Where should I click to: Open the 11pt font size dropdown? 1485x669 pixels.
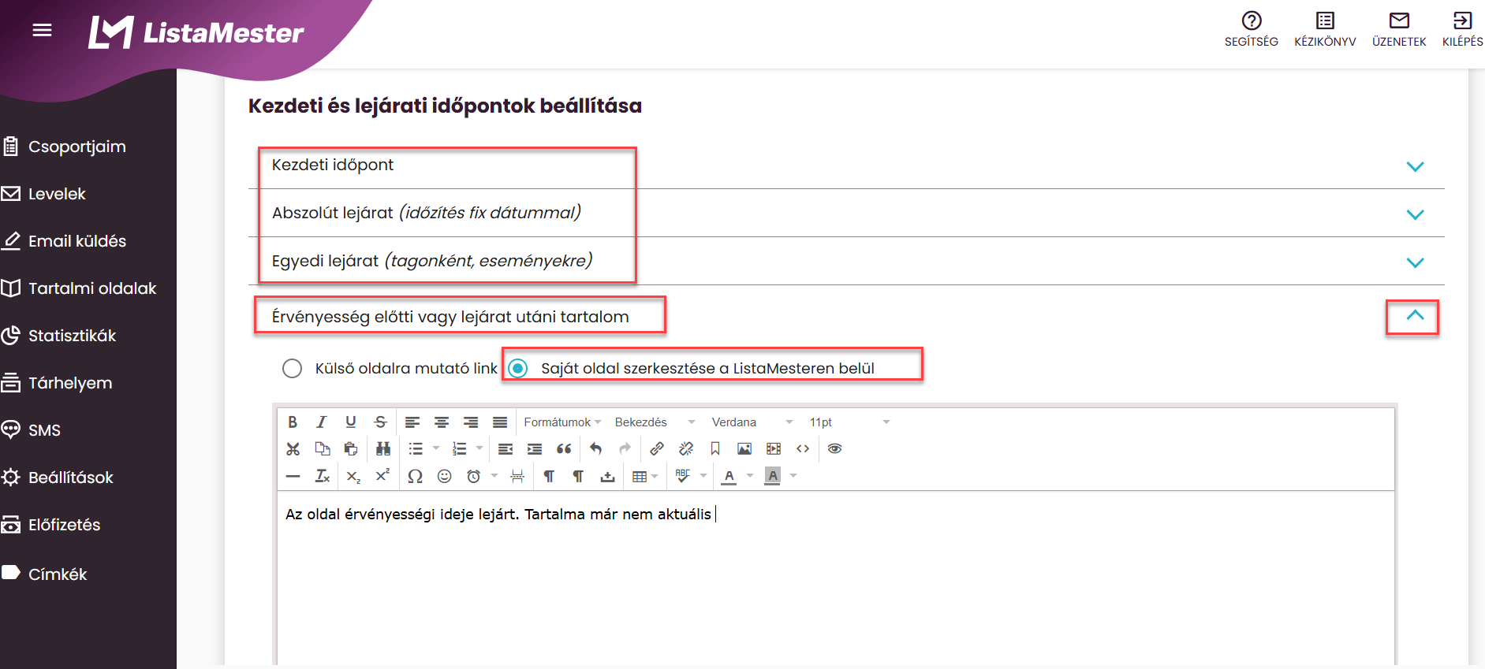point(850,422)
